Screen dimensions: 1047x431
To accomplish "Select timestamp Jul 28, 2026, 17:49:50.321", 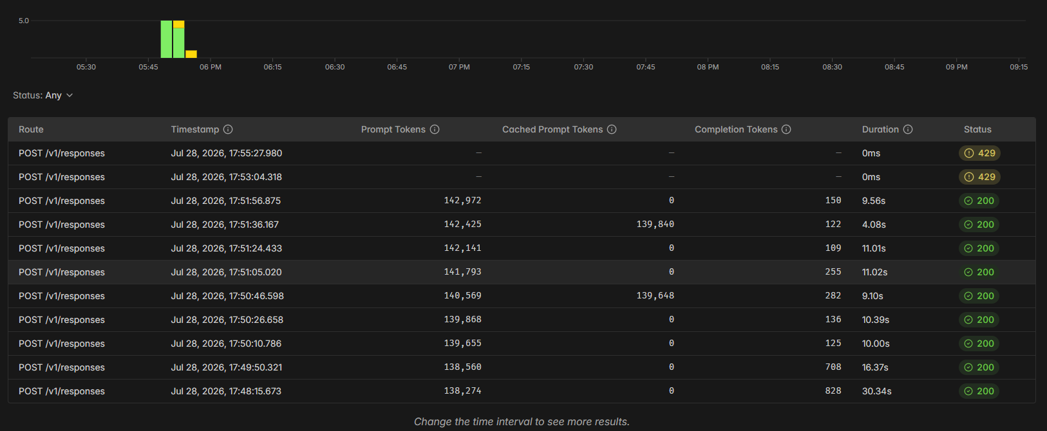I will [x=227, y=367].
